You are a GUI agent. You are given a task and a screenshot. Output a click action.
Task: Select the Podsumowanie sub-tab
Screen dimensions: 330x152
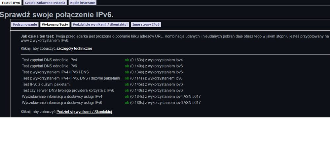[25, 24]
